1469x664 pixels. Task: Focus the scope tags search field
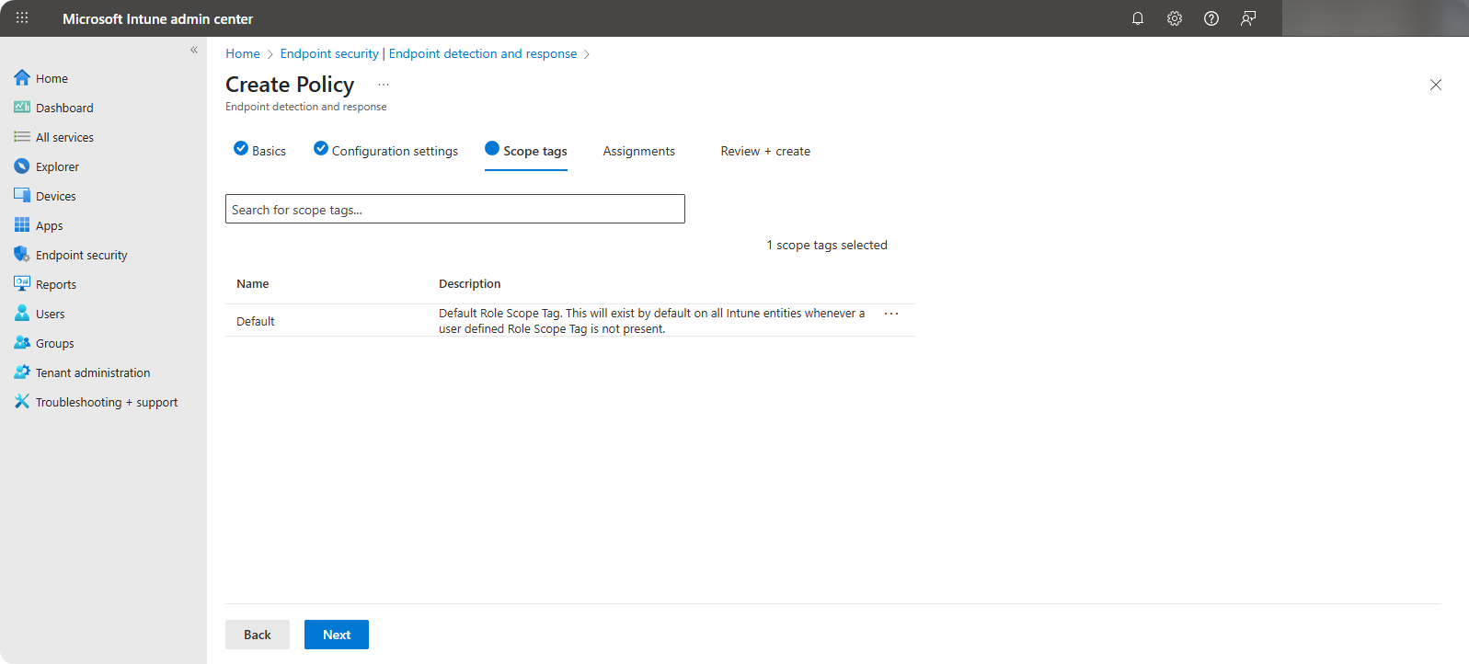tap(455, 209)
